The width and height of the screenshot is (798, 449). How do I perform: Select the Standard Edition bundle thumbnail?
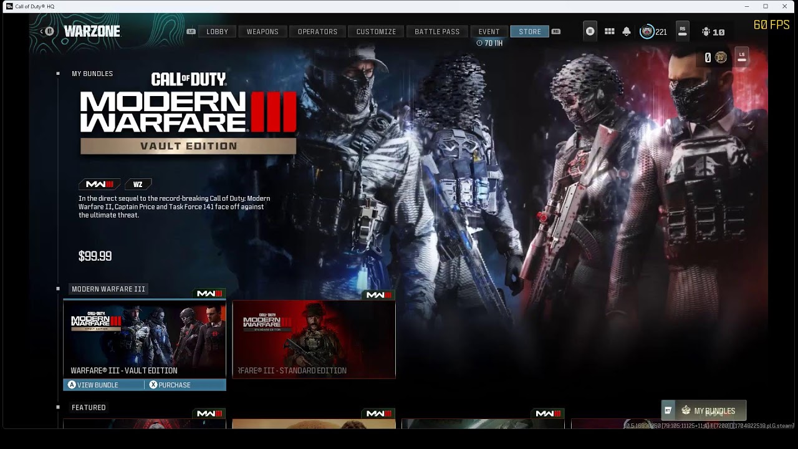click(x=314, y=339)
